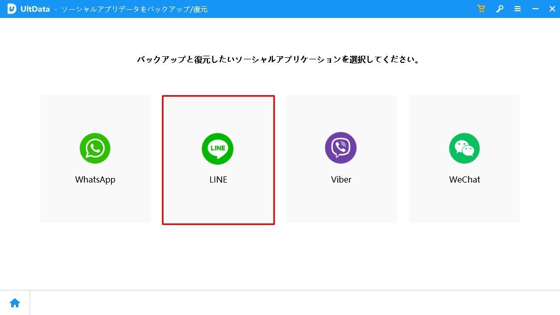Minimize the UltData window

[535, 9]
